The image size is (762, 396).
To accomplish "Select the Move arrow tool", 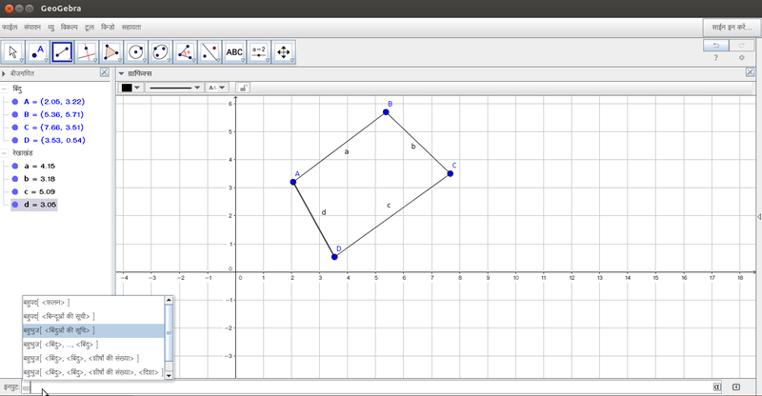I will (x=13, y=52).
